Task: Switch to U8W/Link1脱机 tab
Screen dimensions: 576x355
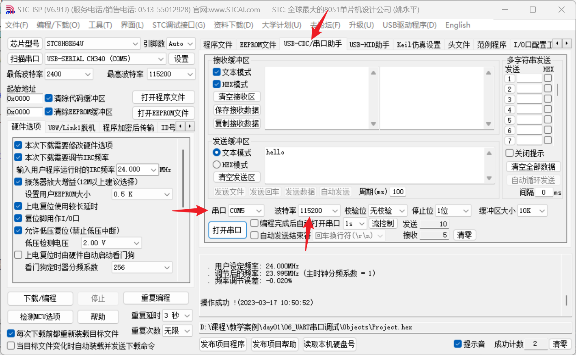Action: click(71, 128)
